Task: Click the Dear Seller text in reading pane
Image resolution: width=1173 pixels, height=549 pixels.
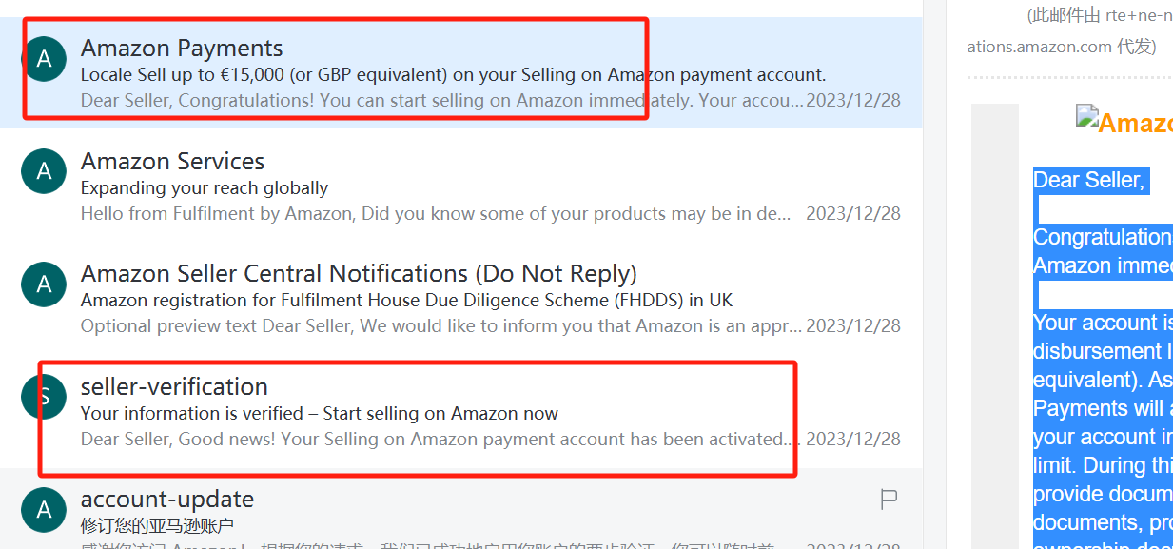Action: click(x=1089, y=180)
